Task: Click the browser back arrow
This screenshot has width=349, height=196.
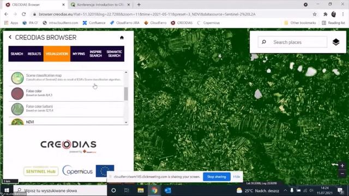Action: (6, 14)
